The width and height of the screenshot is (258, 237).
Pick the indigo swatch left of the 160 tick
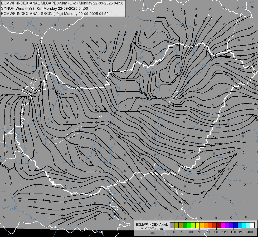tap(231, 225)
